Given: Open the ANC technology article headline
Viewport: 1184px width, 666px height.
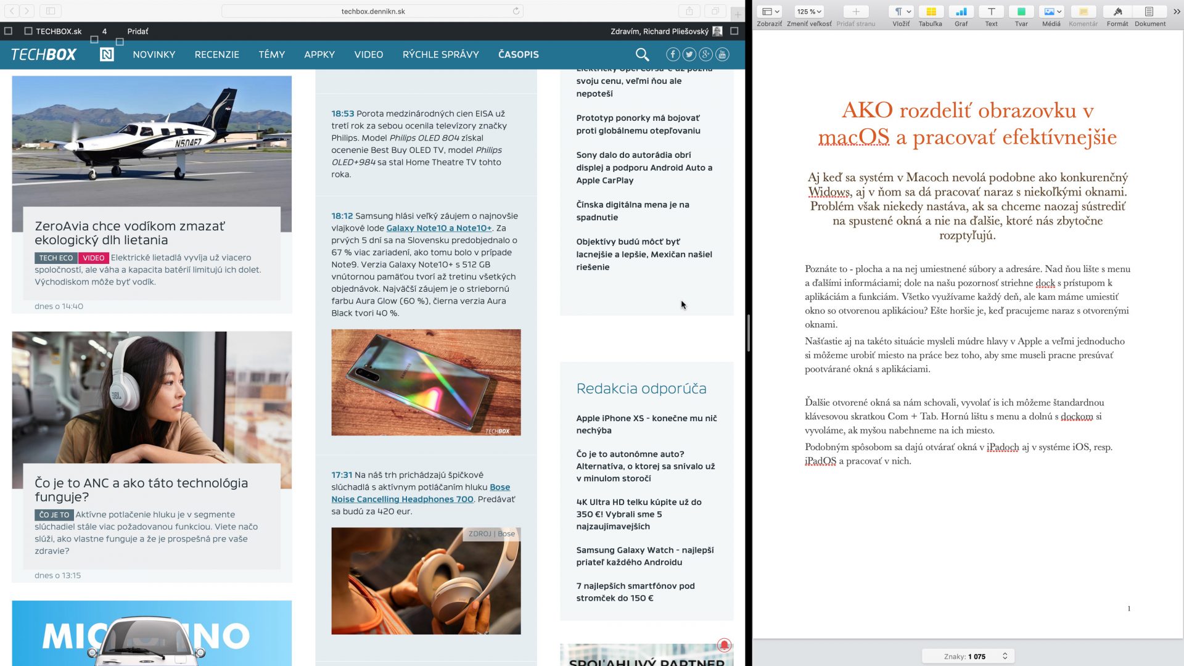Looking at the screenshot, I should [141, 490].
